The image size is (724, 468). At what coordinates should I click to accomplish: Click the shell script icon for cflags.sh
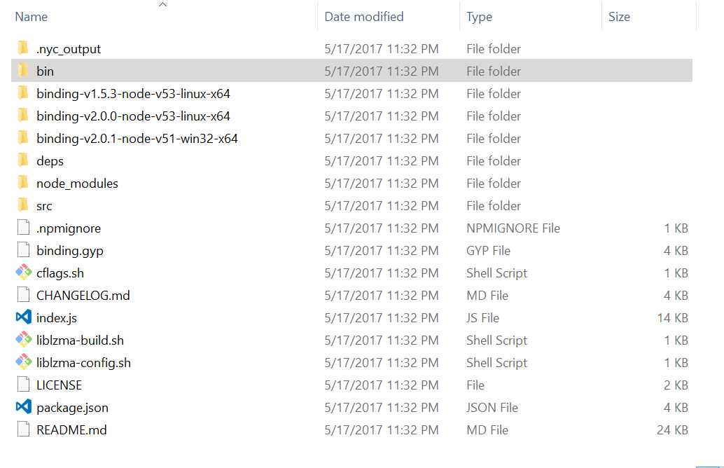22,273
